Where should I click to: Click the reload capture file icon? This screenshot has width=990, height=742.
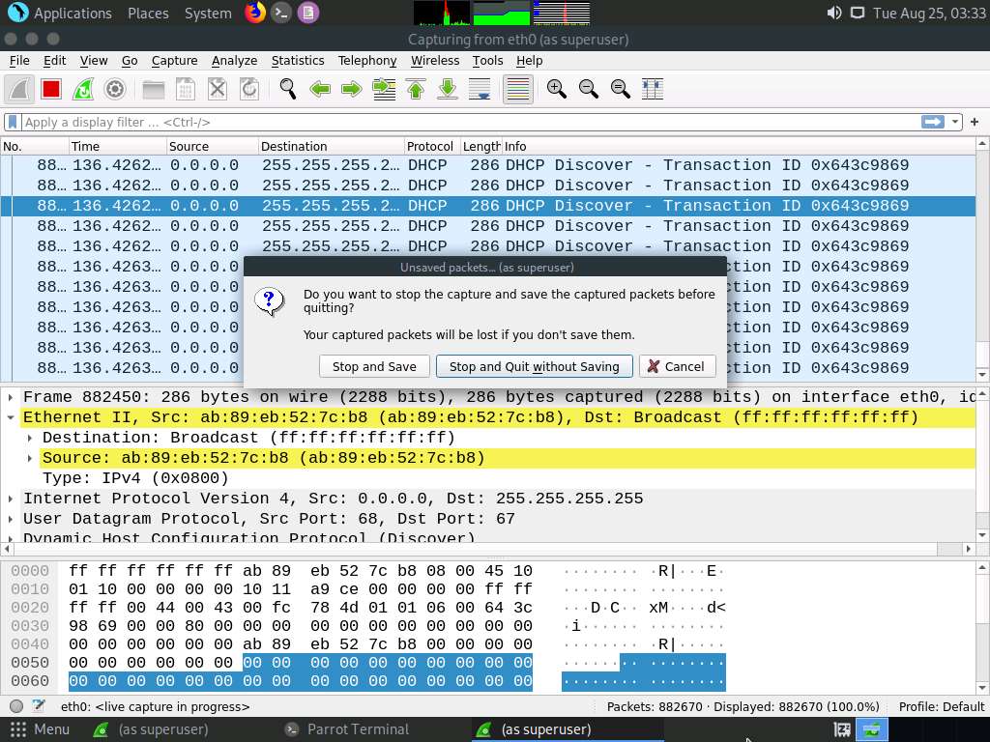click(x=249, y=89)
